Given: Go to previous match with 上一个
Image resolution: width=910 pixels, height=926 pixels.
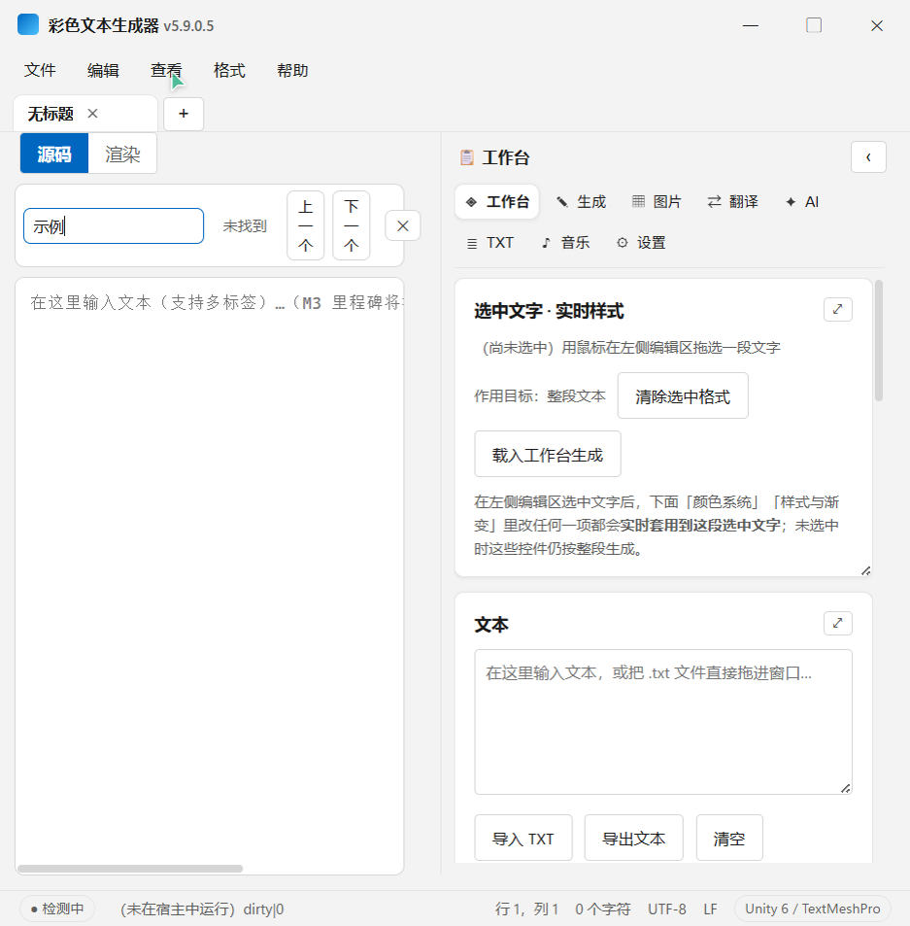Looking at the screenshot, I should 306,225.
